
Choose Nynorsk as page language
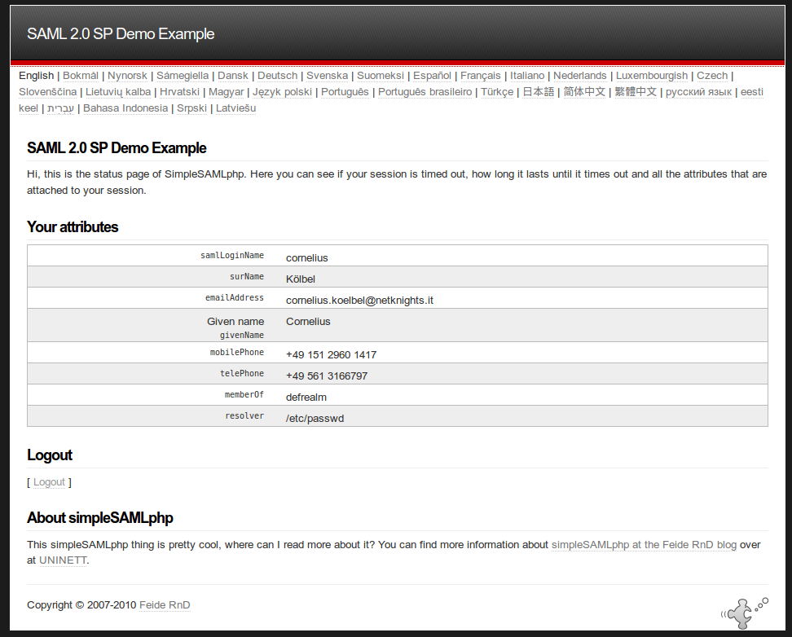click(127, 76)
